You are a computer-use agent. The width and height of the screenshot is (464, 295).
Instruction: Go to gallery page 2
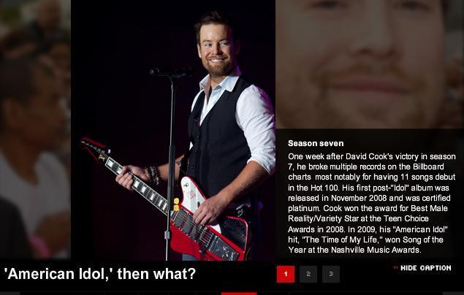(x=308, y=274)
